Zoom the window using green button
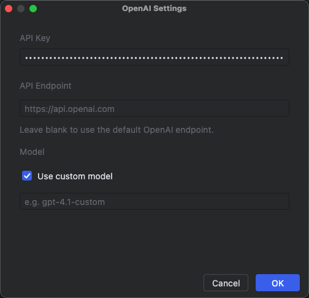This screenshot has height=298, width=309. point(33,9)
